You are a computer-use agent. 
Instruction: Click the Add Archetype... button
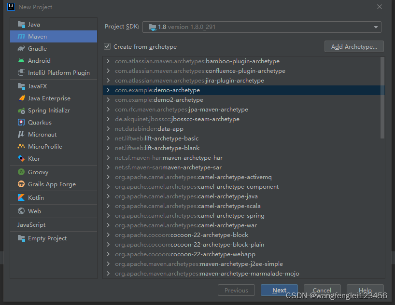[354, 47]
